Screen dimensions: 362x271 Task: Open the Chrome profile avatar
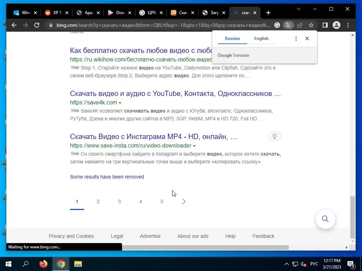(x=337, y=25)
